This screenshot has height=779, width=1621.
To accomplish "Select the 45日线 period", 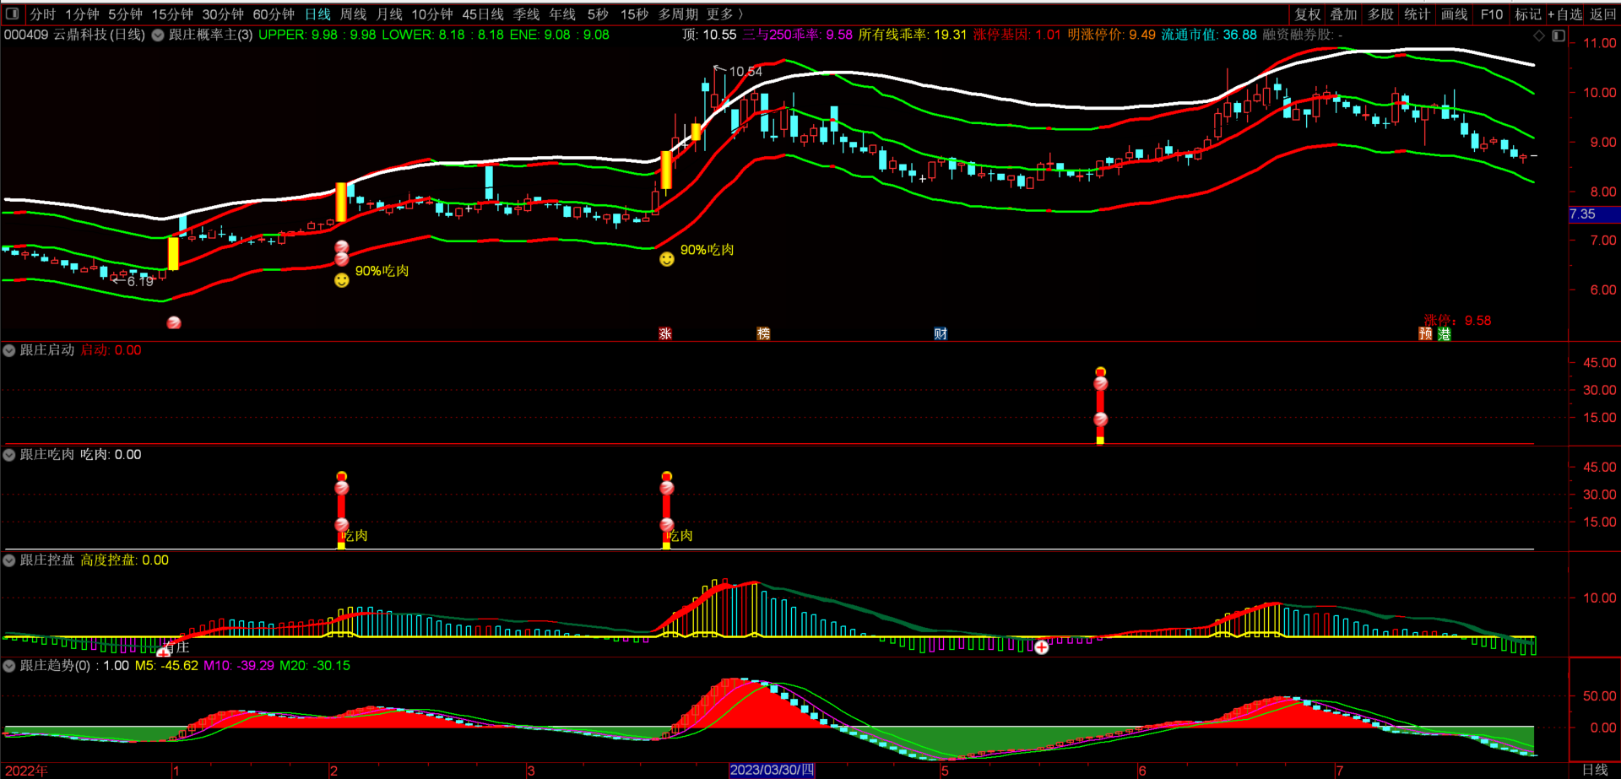I will pyautogui.click(x=483, y=14).
